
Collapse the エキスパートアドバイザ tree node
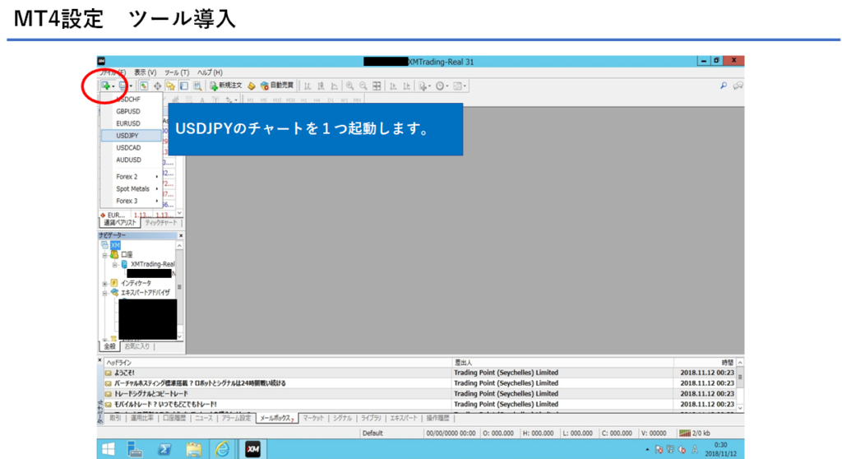105,293
